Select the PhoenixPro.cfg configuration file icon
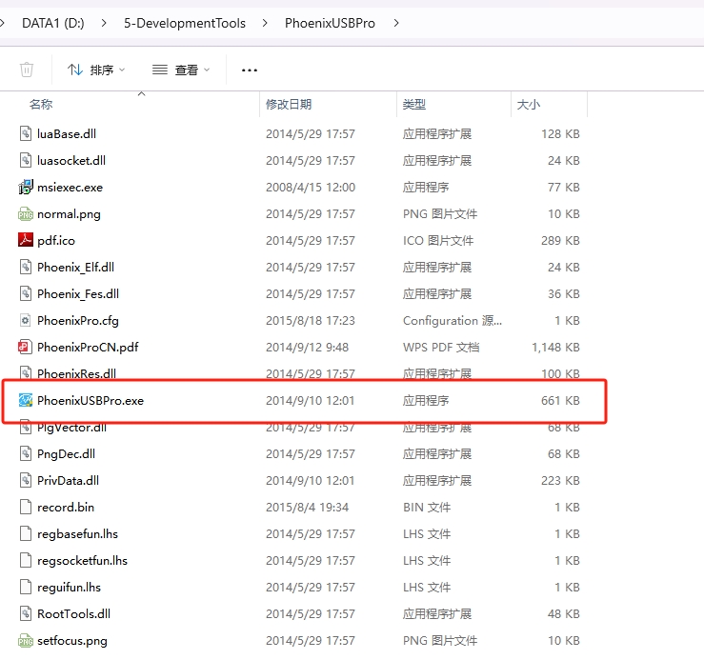The image size is (704, 660). (x=26, y=321)
